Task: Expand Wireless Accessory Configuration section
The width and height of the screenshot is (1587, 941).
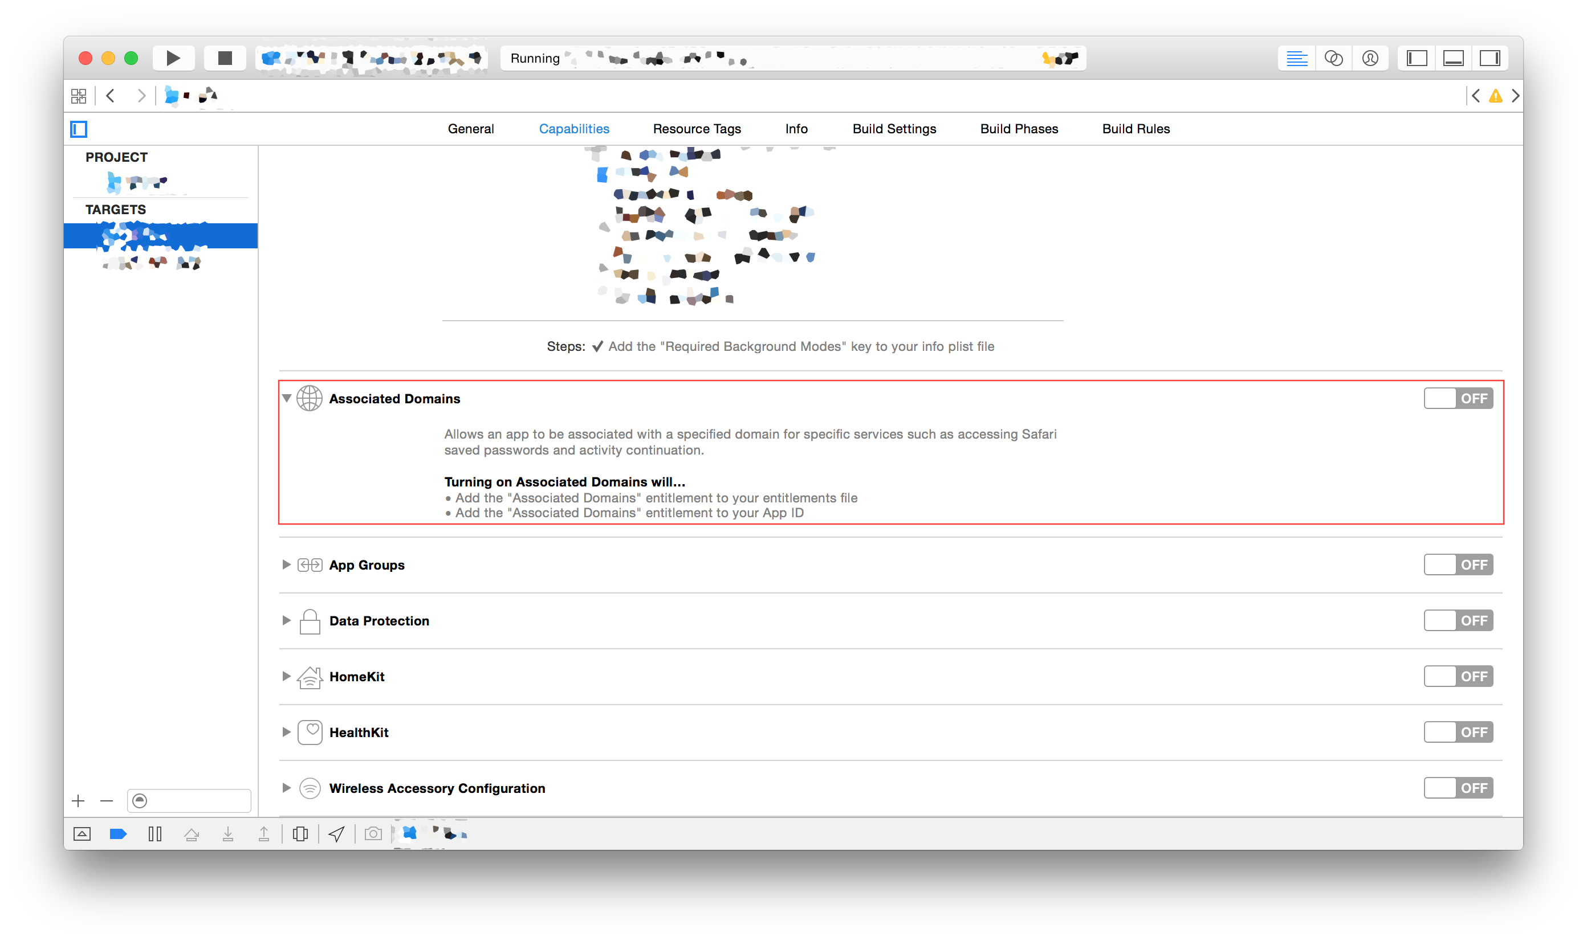Action: click(286, 788)
